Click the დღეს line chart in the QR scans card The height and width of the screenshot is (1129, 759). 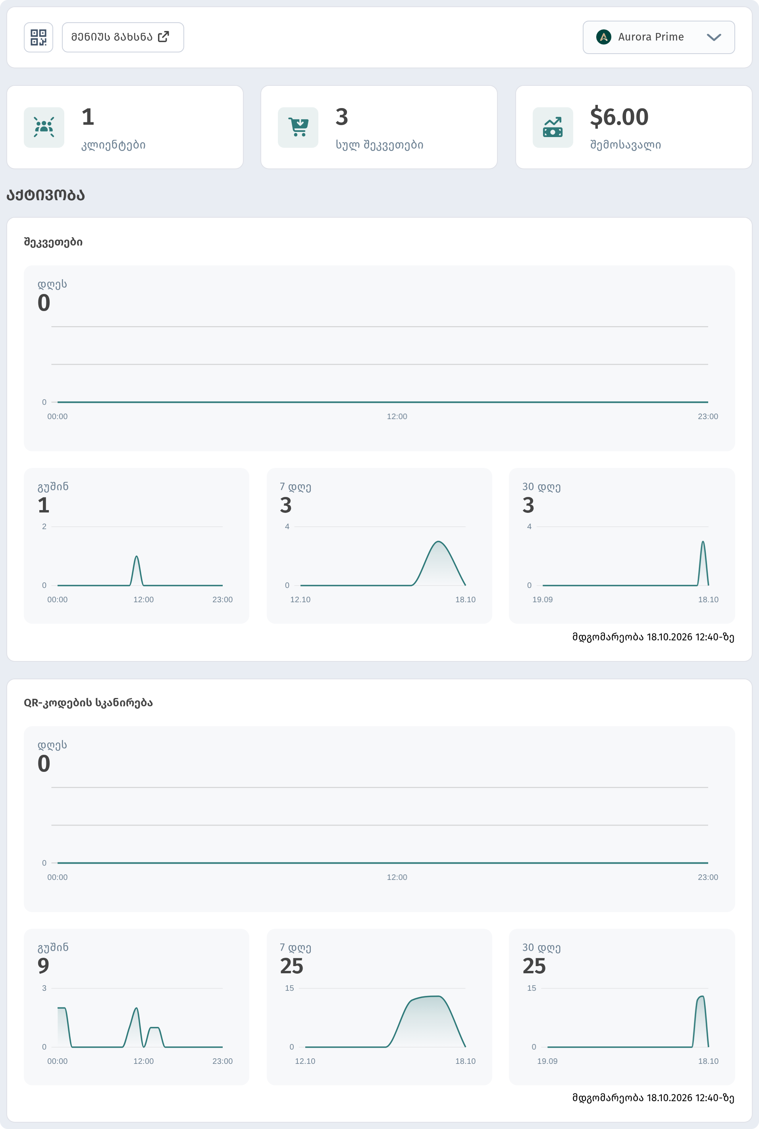[379, 833]
